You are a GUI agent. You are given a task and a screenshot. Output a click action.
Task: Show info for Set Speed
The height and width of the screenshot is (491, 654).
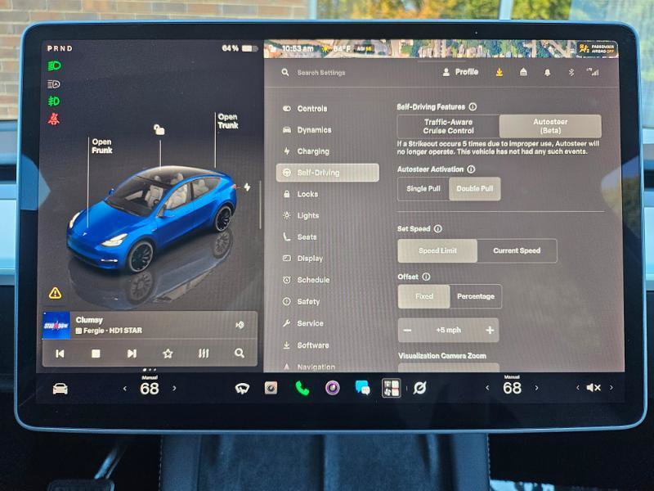click(438, 229)
